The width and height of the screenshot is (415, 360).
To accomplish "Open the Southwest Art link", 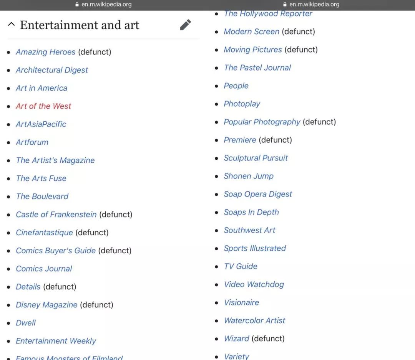I will (x=249, y=230).
